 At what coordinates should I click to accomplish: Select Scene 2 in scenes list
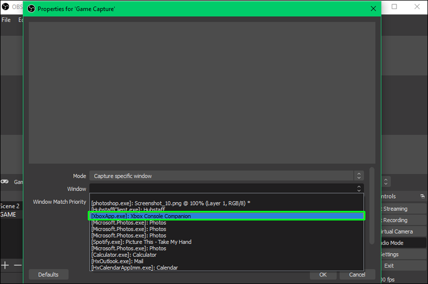11,206
